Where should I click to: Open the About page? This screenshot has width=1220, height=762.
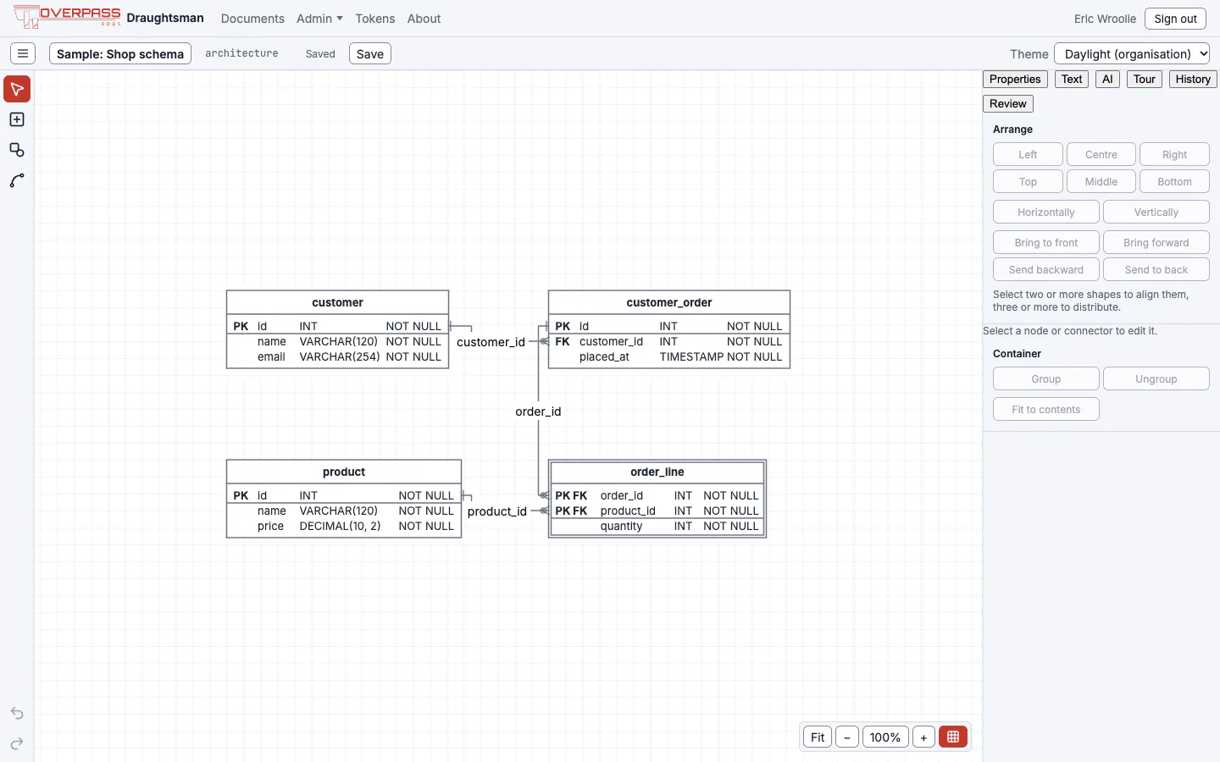(424, 19)
